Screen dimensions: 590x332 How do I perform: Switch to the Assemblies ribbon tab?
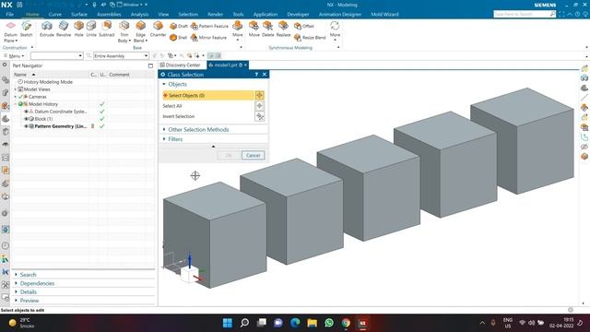(109, 15)
